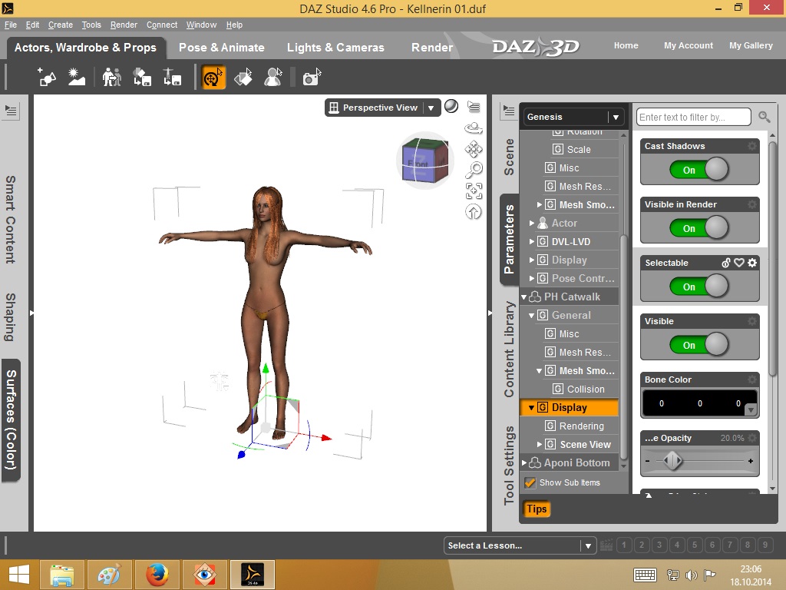Image resolution: width=786 pixels, height=590 pixels.
Task: Toggle the Visible switch
Action: [x=699, y=345]
